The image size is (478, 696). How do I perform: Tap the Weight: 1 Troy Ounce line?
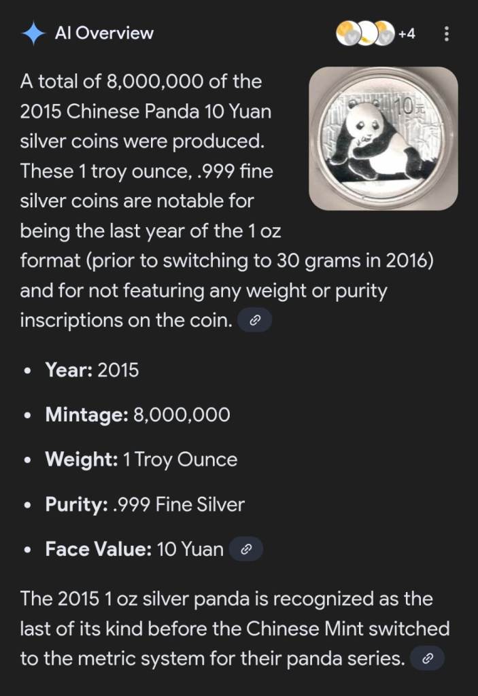[x=141, y=459]
